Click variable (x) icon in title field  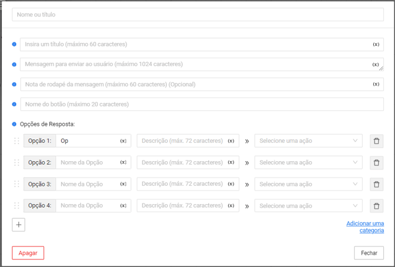(x=376, y=45)
